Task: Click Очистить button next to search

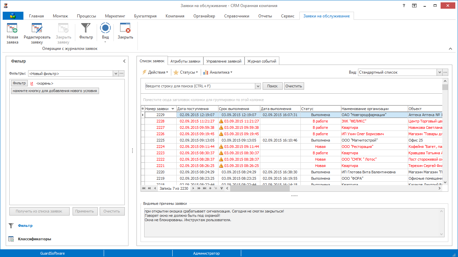Action: [294, 86]
